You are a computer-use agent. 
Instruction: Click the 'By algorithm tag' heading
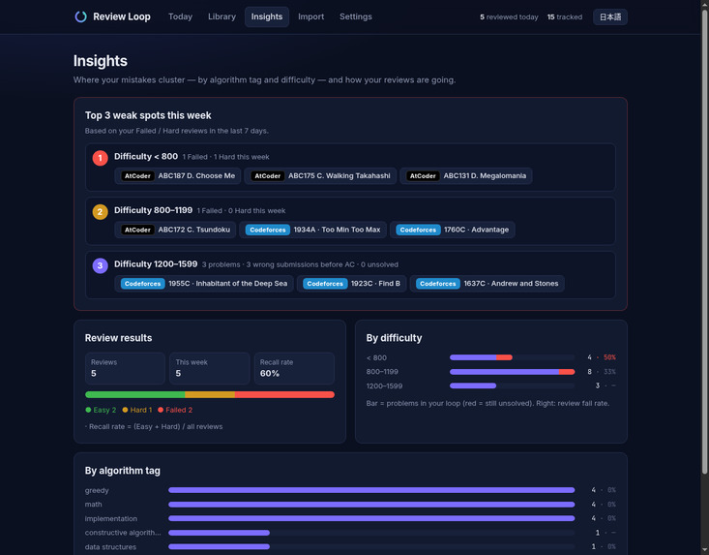[122, 471]
